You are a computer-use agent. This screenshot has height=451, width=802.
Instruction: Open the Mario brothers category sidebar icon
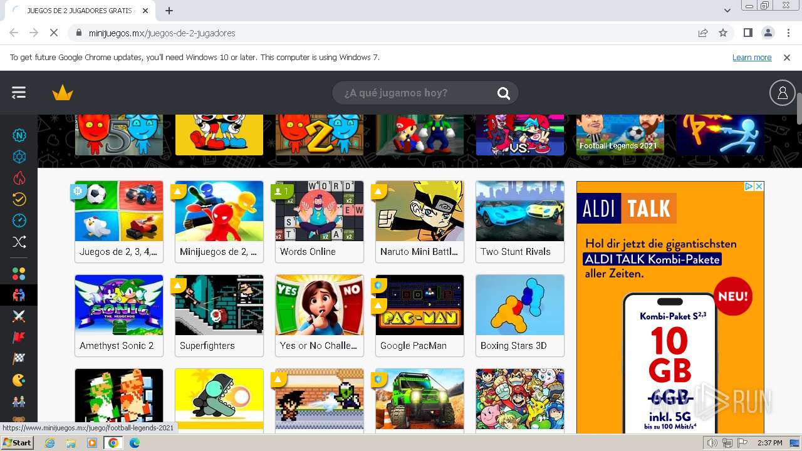point(19,402)
